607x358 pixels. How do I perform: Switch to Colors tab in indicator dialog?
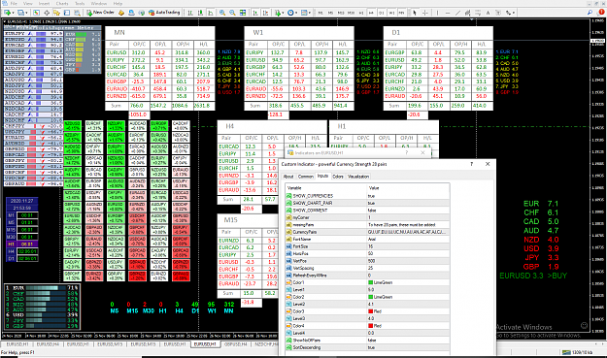tap(338, 177)
